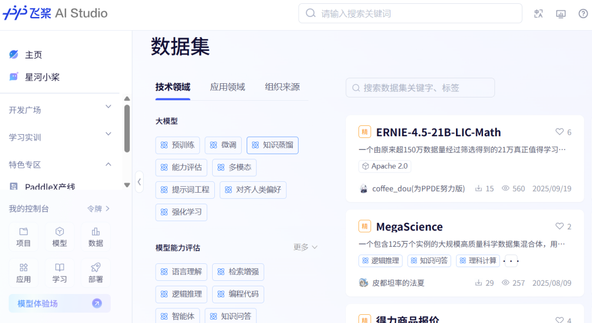Click the help question mark icon
The image size is (592, 323).
coord(583,14)
